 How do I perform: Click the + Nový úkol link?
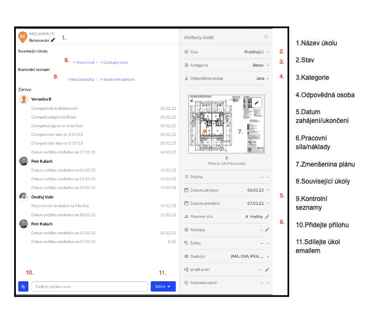click(x=83, y=62)
